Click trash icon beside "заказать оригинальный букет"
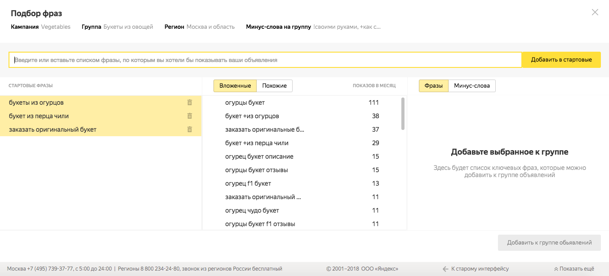This screenshot has width=609, height=276. 190,129
